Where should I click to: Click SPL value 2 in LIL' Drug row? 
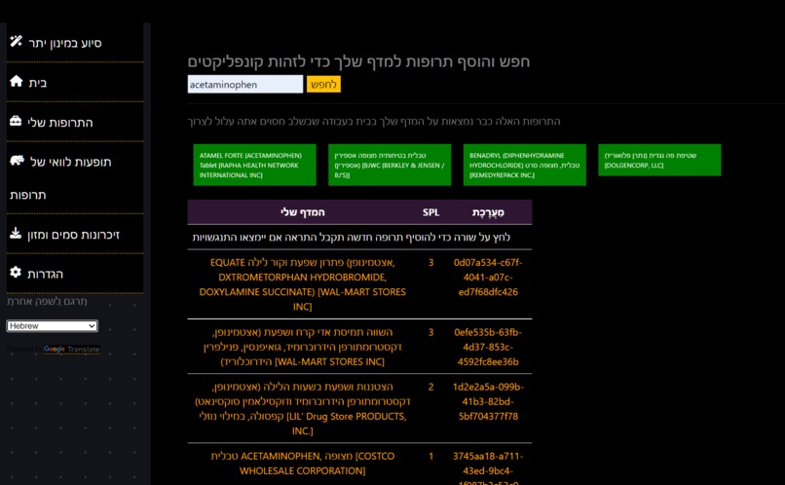click(x=430, y=387)
